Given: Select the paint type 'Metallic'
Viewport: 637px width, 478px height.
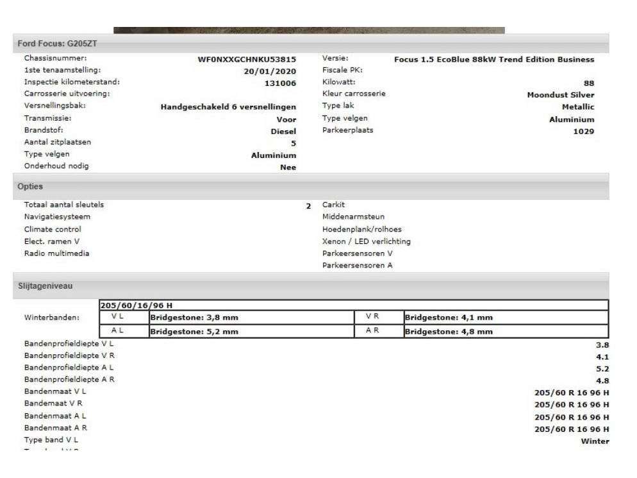Looking at the screenshot, I should coord(578,107).
